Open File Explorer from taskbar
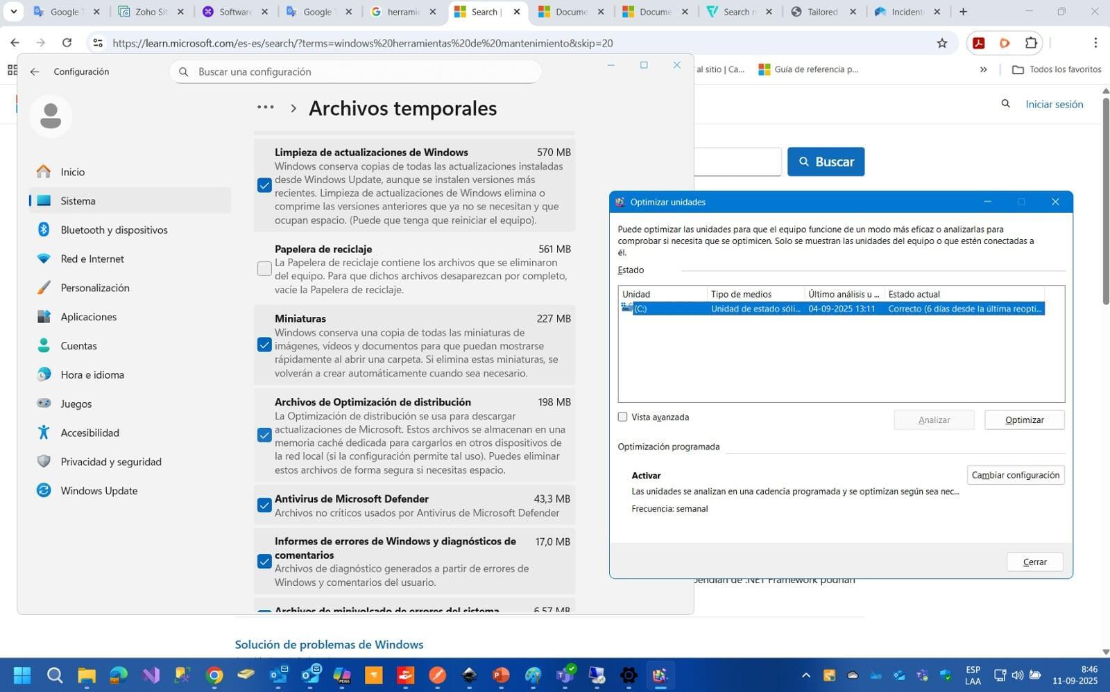 [87, 675]
